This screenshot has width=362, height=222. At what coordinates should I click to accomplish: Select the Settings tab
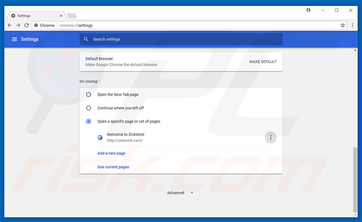coord(36,16)
